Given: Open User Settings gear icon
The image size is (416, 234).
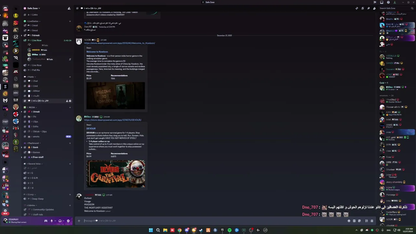Looking at the screenshot, I should coord(68,221).
